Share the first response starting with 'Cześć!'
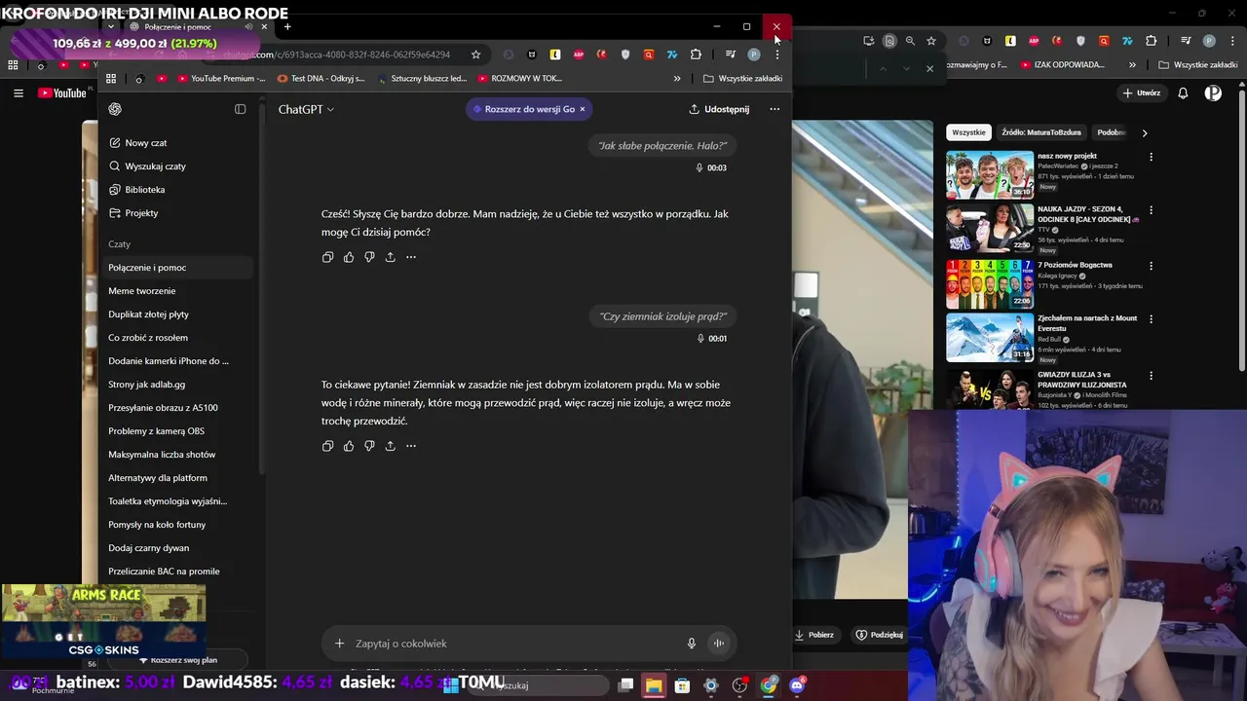 click(390, 257)
